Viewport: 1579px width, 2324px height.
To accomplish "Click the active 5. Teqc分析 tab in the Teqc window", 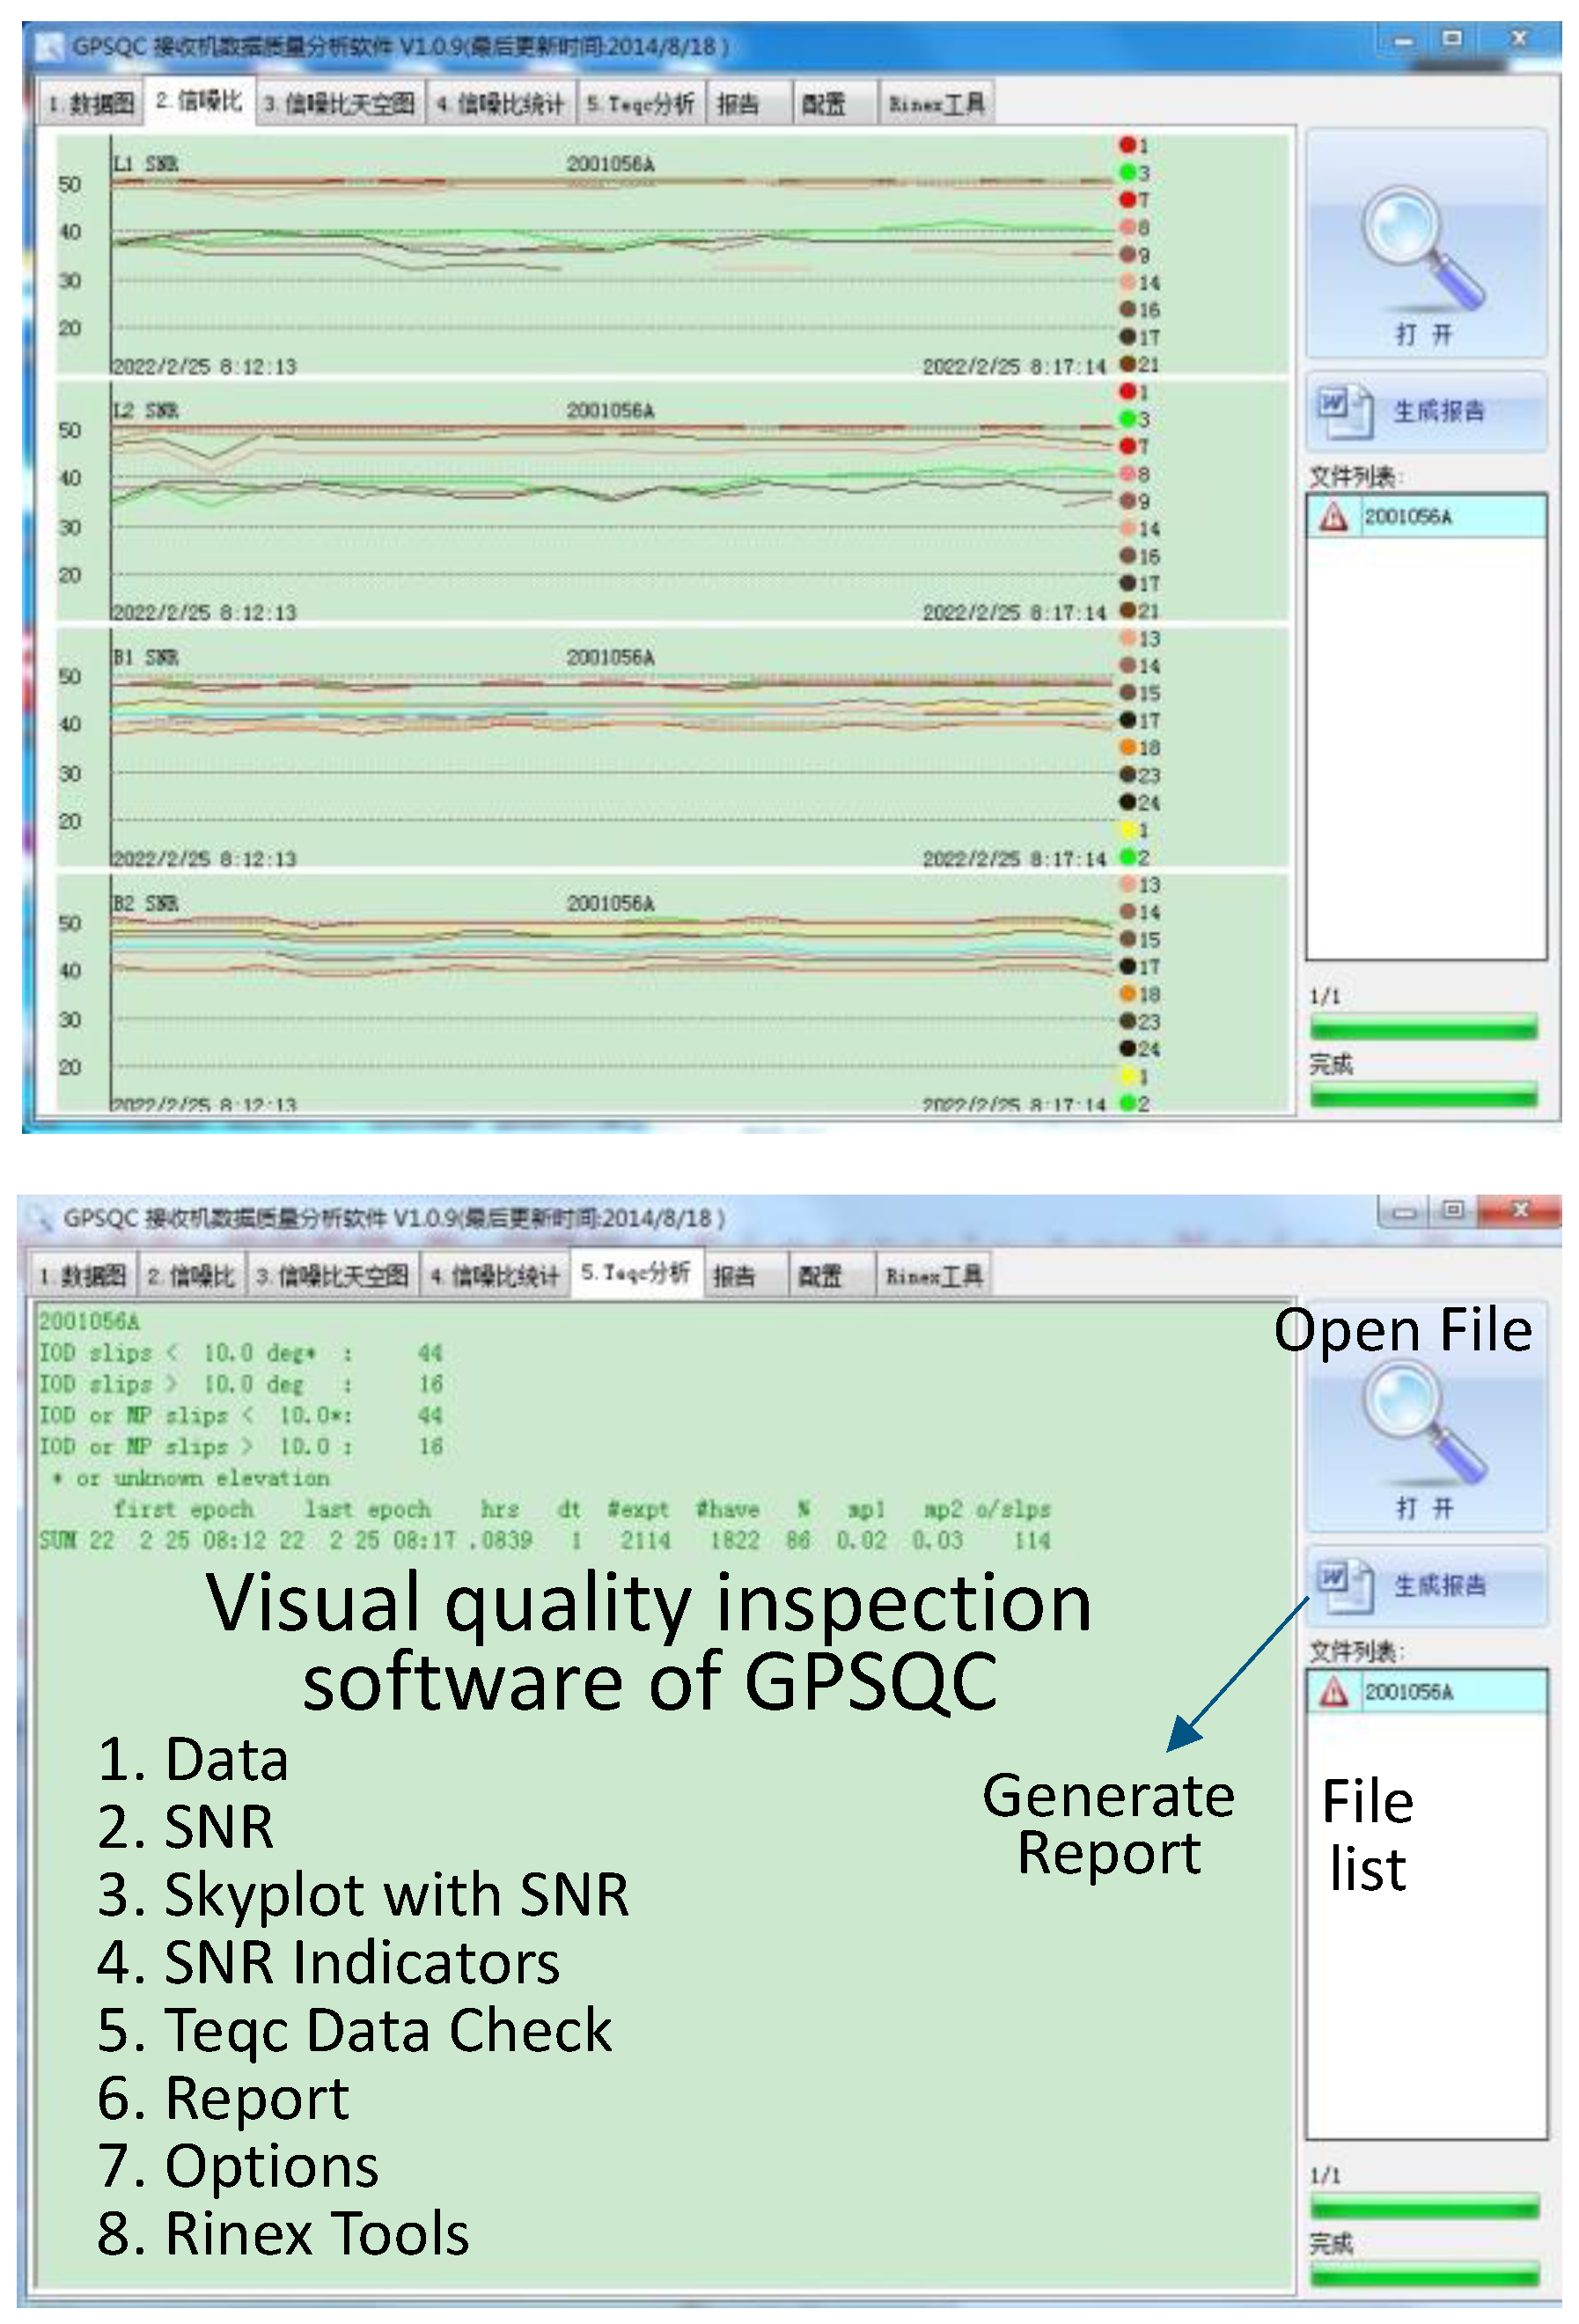I will 636,1272.
